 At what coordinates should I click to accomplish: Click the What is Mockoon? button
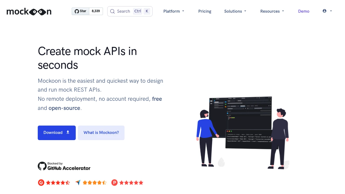(101, 133)
